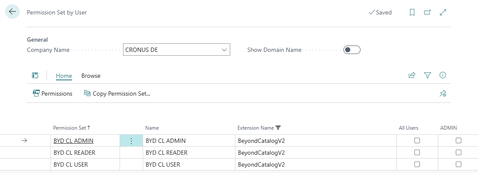The image size is (478, 173).
Task: Switch to the Browse tab
Action: click(91, 76)
